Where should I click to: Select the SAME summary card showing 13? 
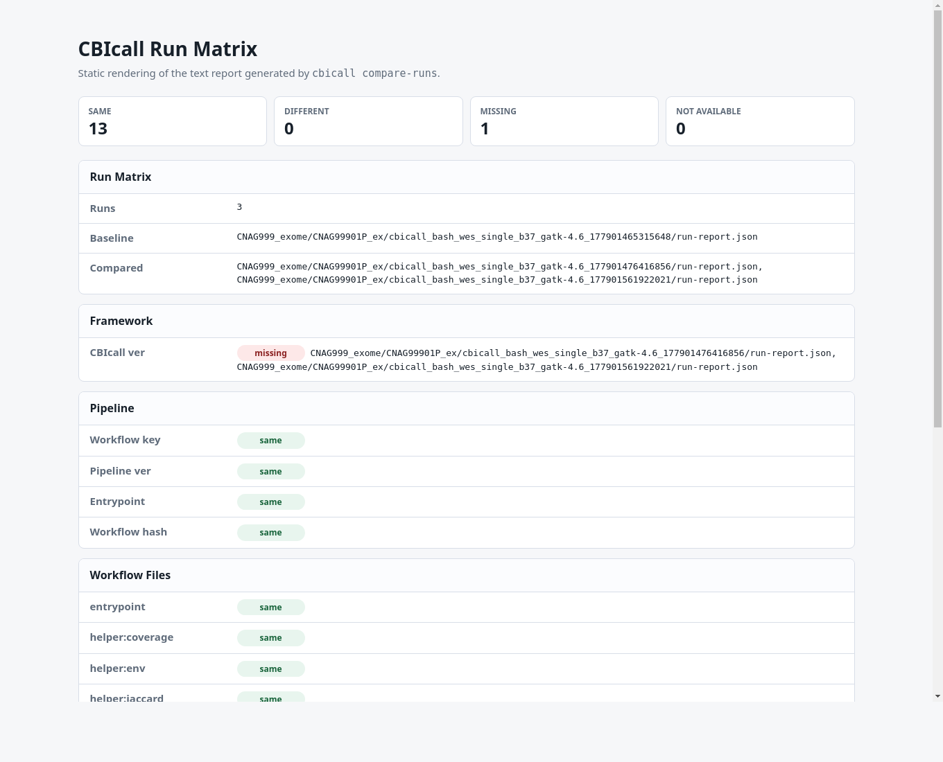173,121
